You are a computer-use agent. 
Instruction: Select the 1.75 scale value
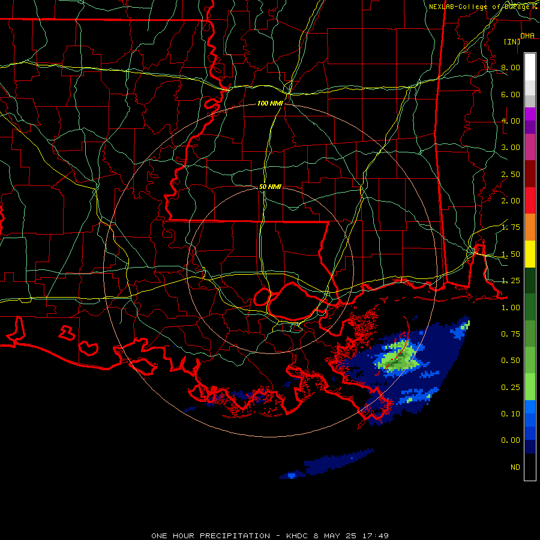[x=511, y=227]
